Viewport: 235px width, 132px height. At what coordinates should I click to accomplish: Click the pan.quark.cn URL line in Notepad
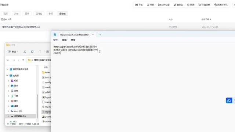(75, 47)
